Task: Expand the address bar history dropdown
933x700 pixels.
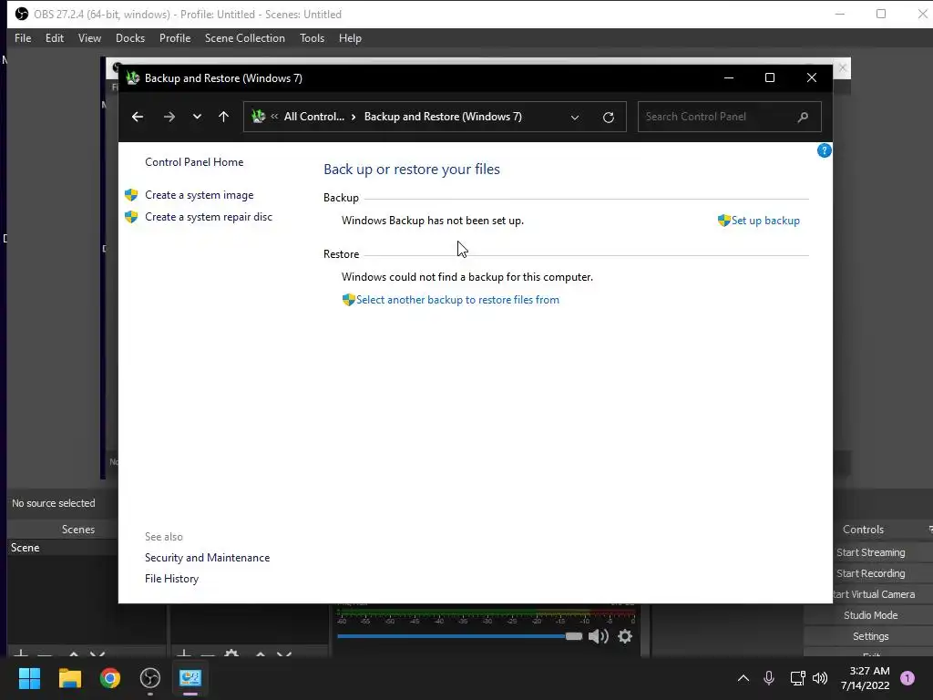Action: 575,118
